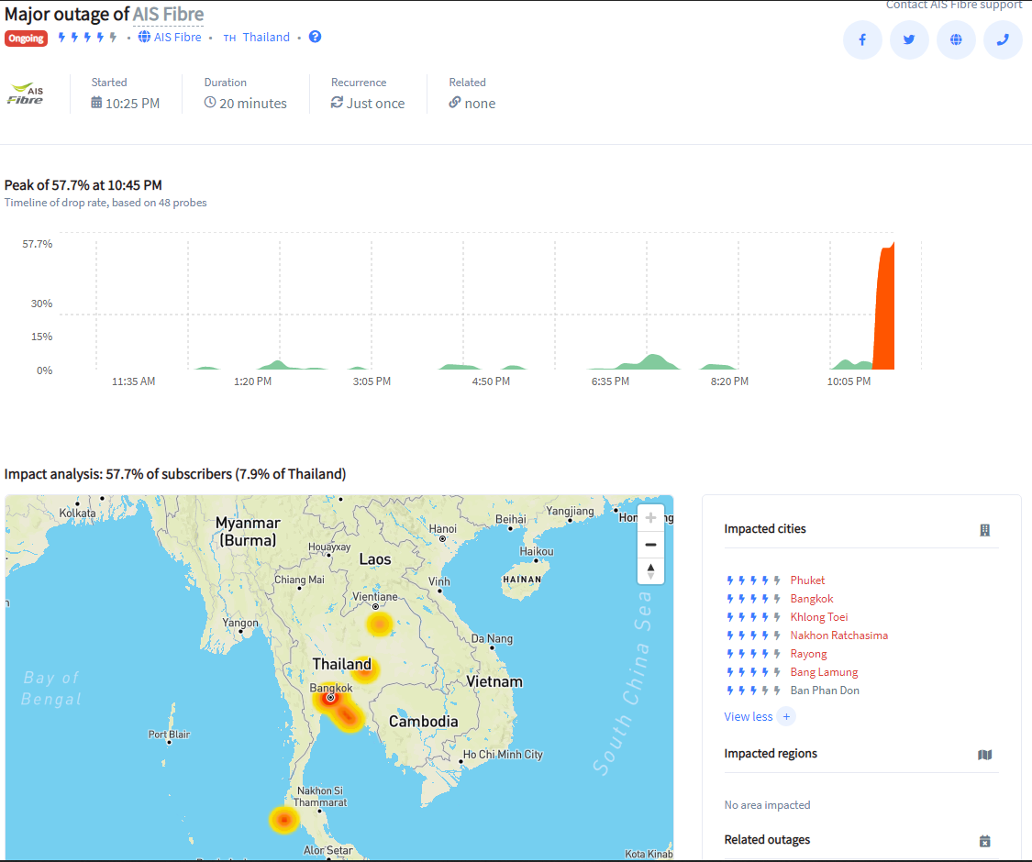This screenshot has height=862, width=1032.
Task: Click the 10:05 PM timeline label
Action: coord(849,381)
